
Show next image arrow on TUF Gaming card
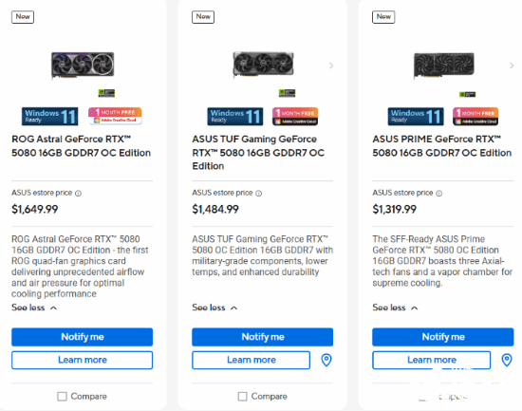(x=331, y=65)
